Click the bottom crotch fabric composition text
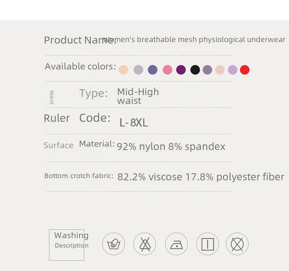The width and height of the screenshot is (289, 271). tap(201, 177)
